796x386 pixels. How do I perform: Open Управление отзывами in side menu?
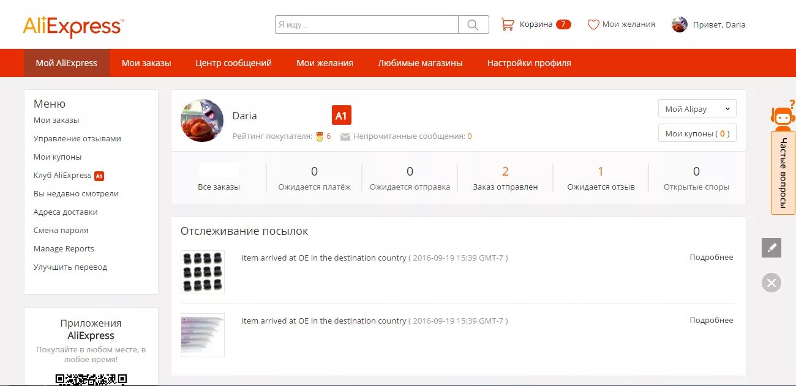coord(77,139)
